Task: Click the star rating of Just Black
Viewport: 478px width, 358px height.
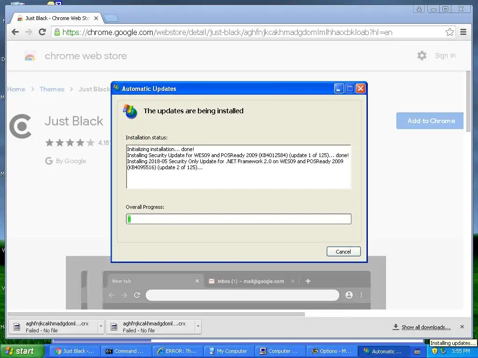Action: click(x=70, y=143)
